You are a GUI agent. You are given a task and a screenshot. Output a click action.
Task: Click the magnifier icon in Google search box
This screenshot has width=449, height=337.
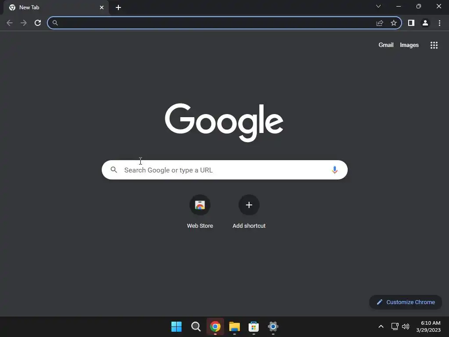coord(114,170)
